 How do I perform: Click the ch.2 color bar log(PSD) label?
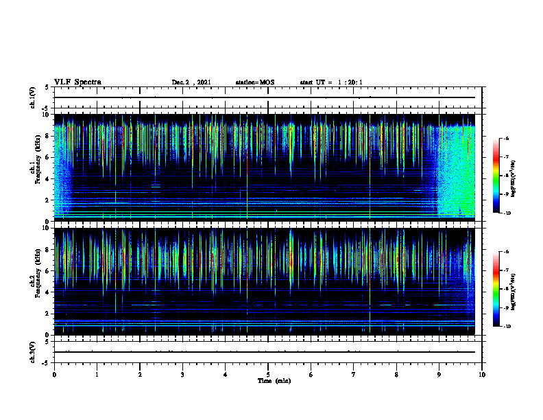[513, 292]
